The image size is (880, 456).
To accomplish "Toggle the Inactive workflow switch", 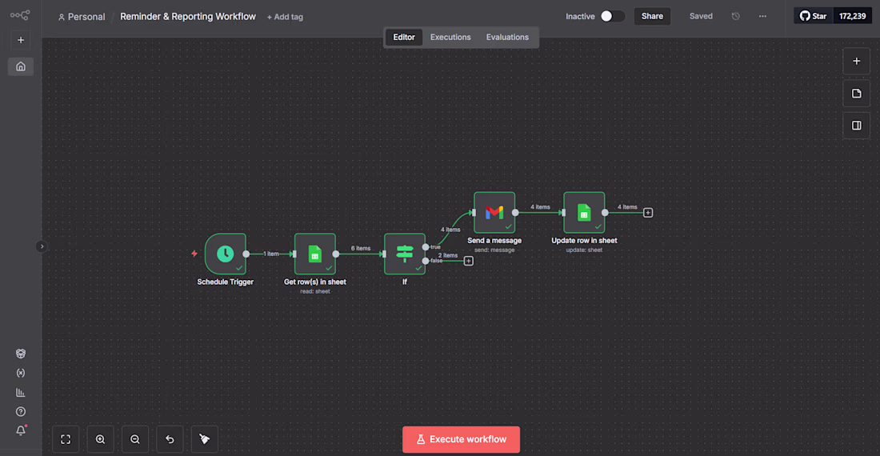I will (x=612, y=16).
